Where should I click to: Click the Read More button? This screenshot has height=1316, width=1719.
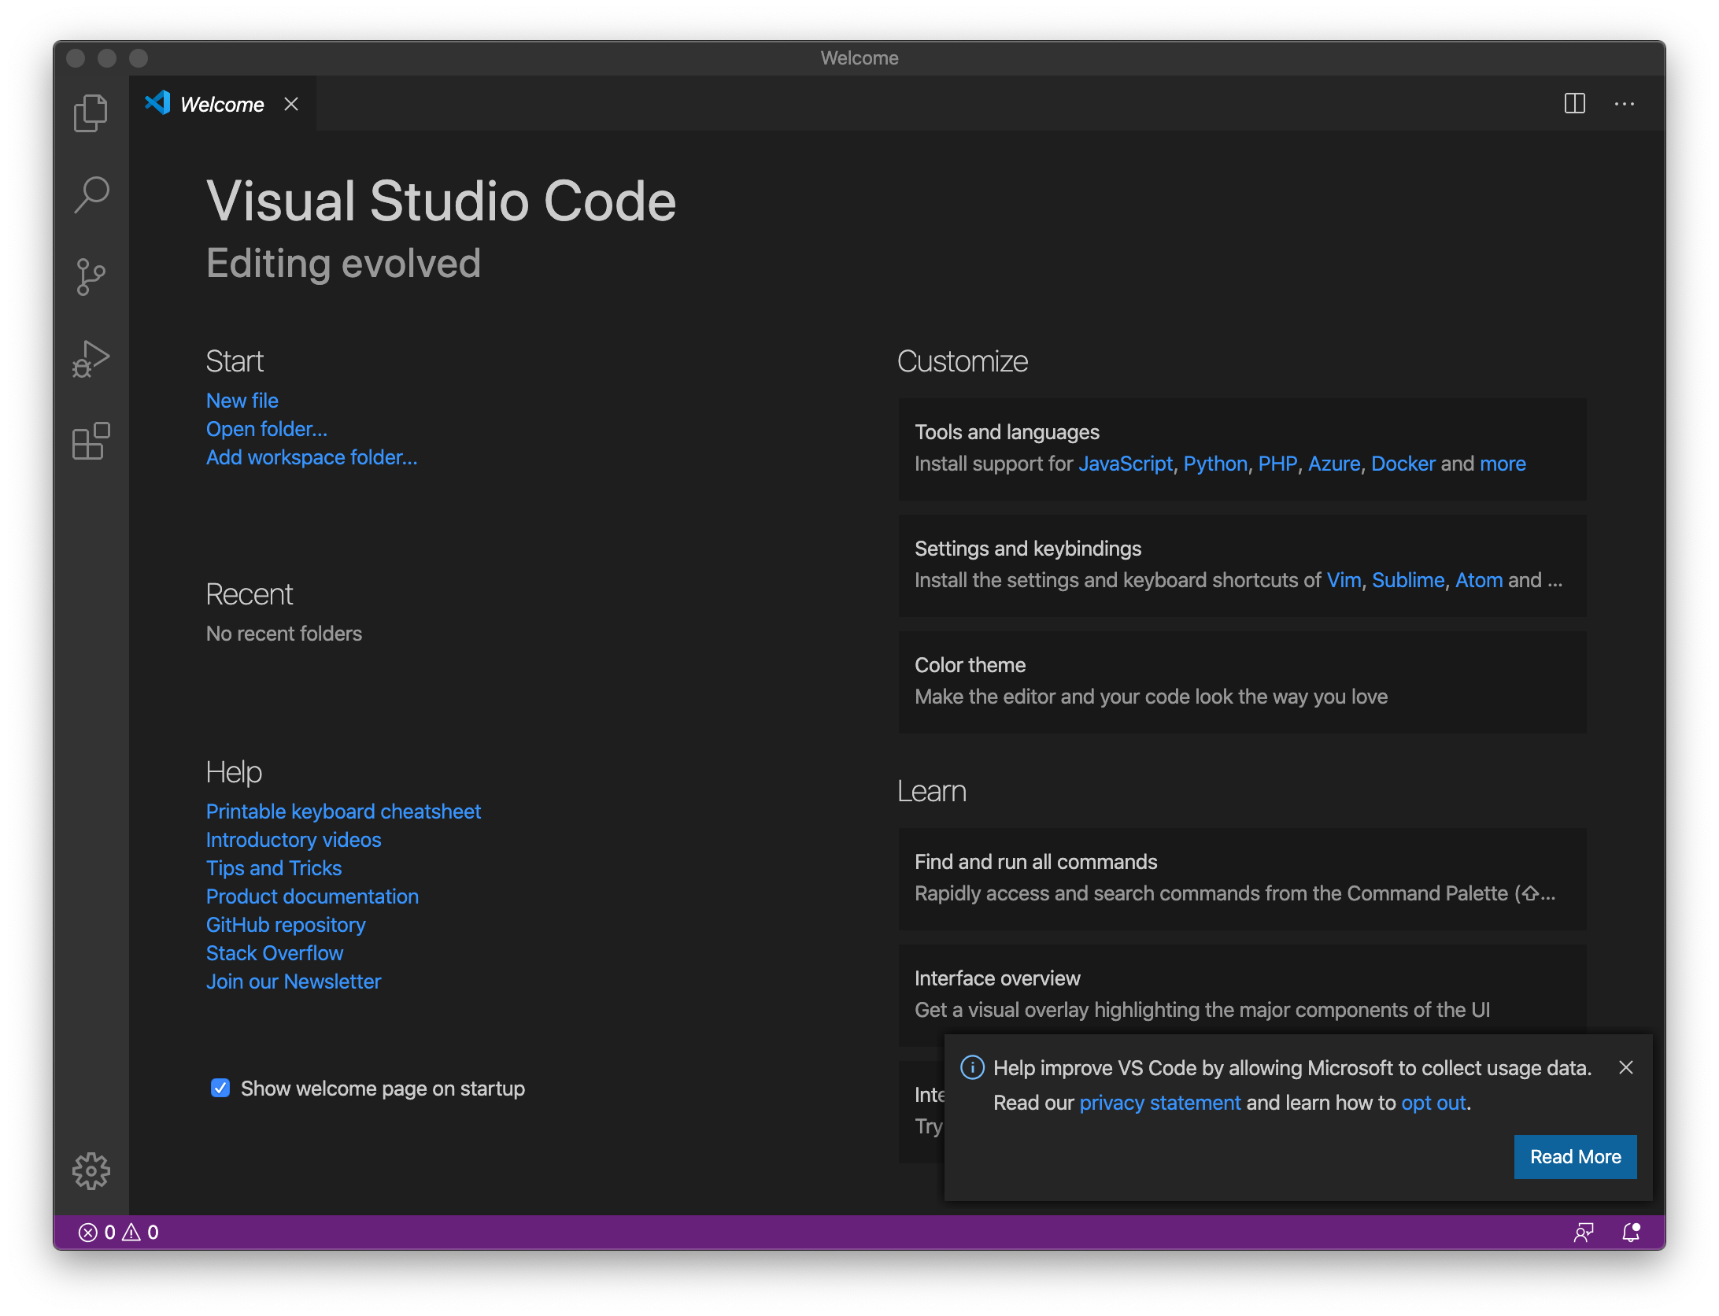(1574, 1156)
